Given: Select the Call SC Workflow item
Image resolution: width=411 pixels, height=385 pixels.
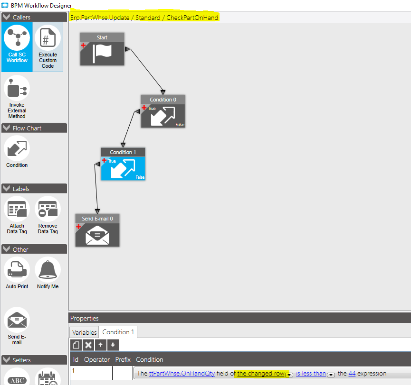Looking at the screenshot, I should coord(17,46).
